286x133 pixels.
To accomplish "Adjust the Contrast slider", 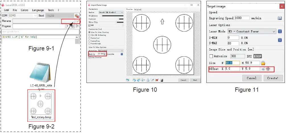I will pos(111,19).
